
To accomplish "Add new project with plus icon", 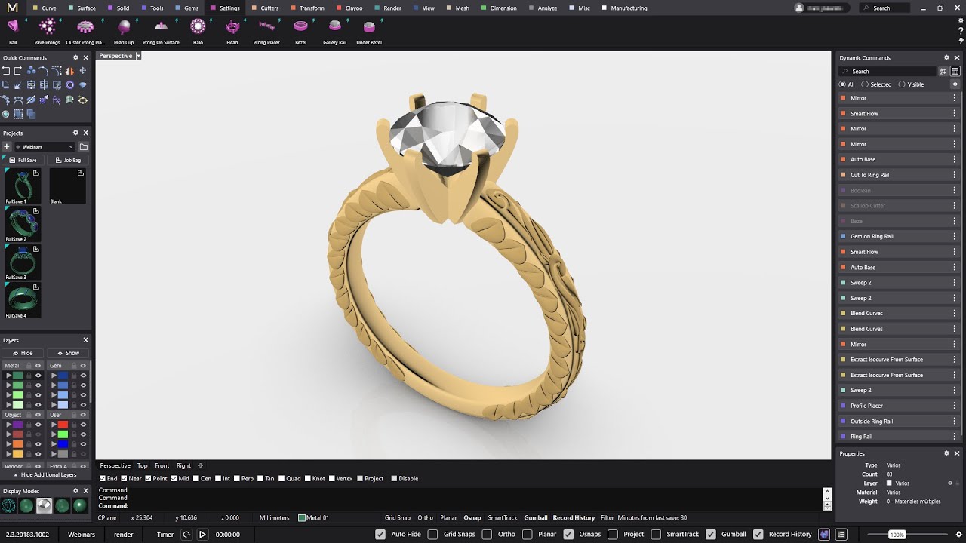I will point(7,147).
